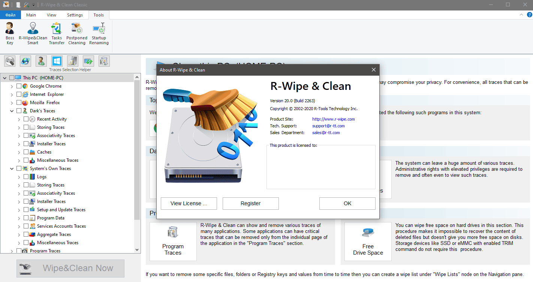Viewport: 533px width, 282px height.
Task: Switch to the Main ribbon tab
Action: click(31, 15)
